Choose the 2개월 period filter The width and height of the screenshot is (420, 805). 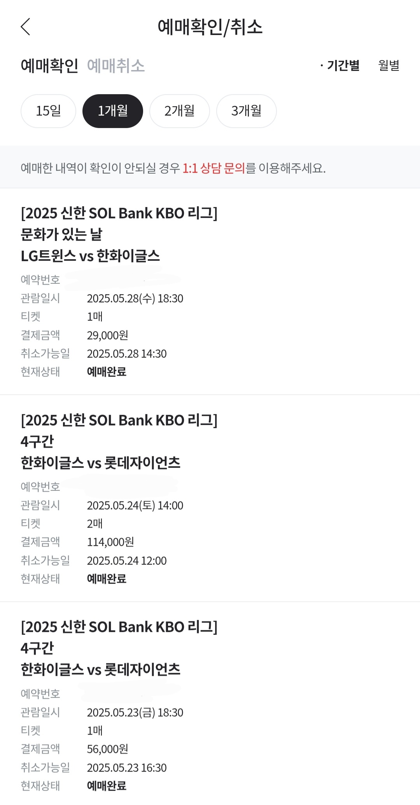coord(180,111)
